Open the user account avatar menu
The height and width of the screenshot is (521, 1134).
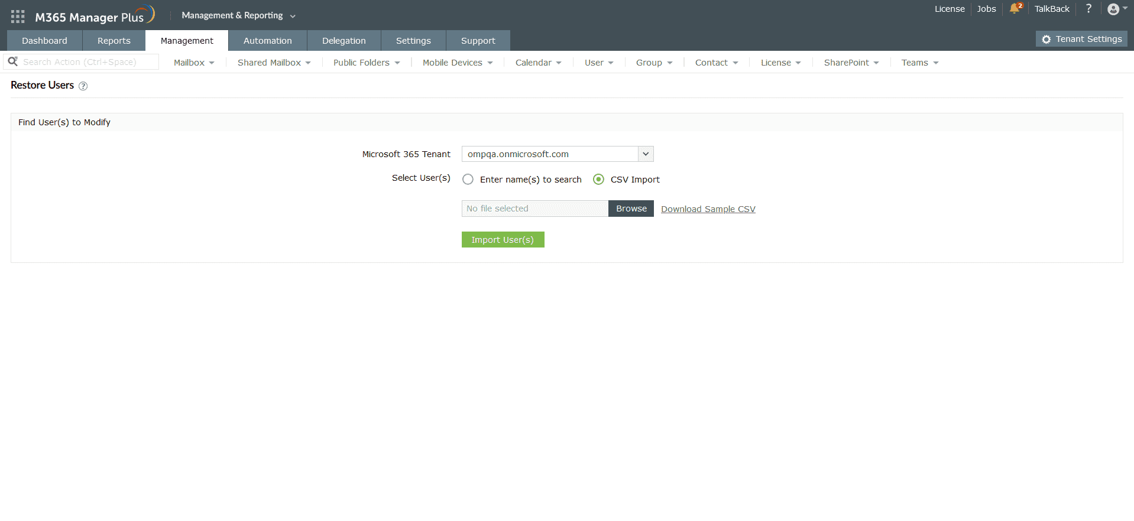click(1116, 9)
